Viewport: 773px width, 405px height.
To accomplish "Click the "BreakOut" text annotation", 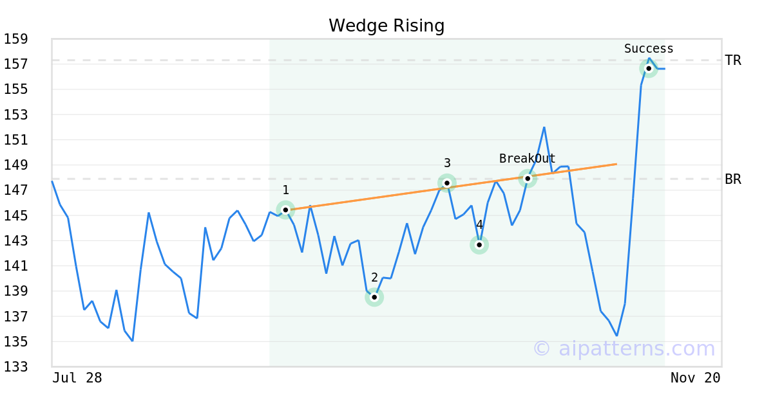I will (527, 159).
